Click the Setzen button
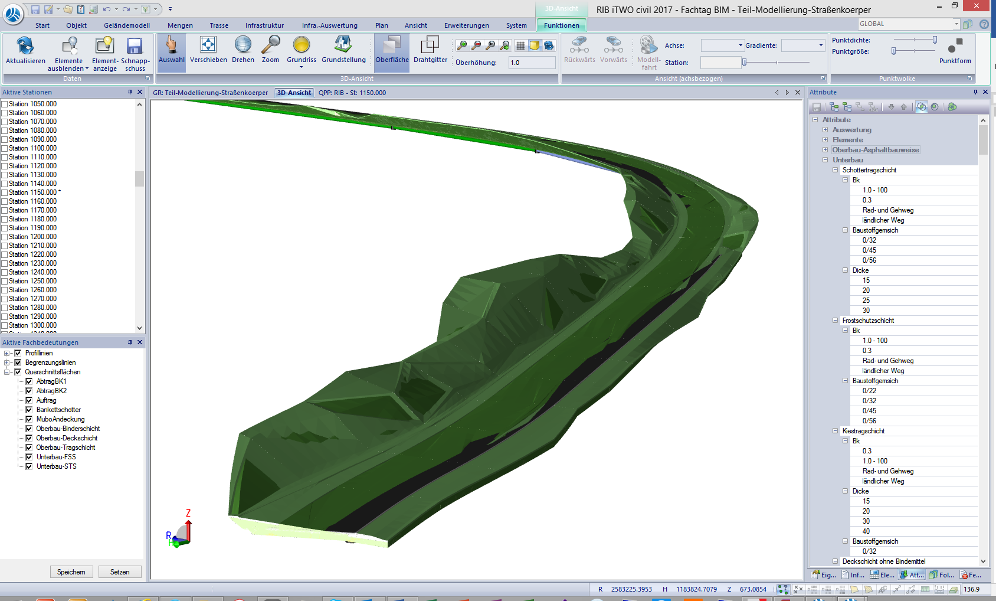 120,572
